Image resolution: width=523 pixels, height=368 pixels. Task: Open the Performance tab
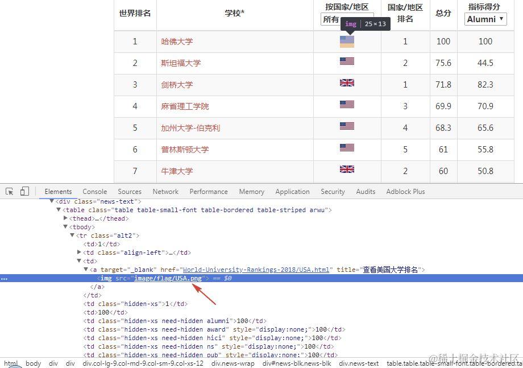pos(209,192)
